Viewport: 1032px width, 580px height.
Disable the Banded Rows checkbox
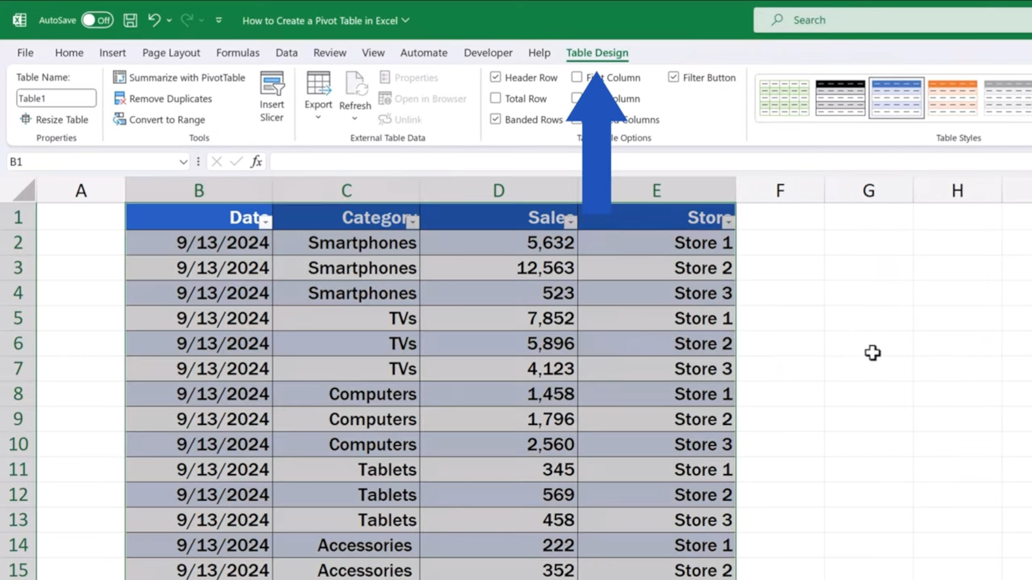click(x=495, y=119)
